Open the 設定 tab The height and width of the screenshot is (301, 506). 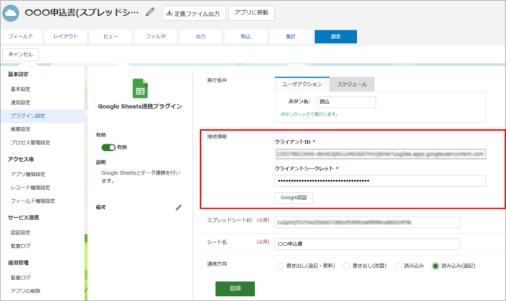(x=336, y=36)
